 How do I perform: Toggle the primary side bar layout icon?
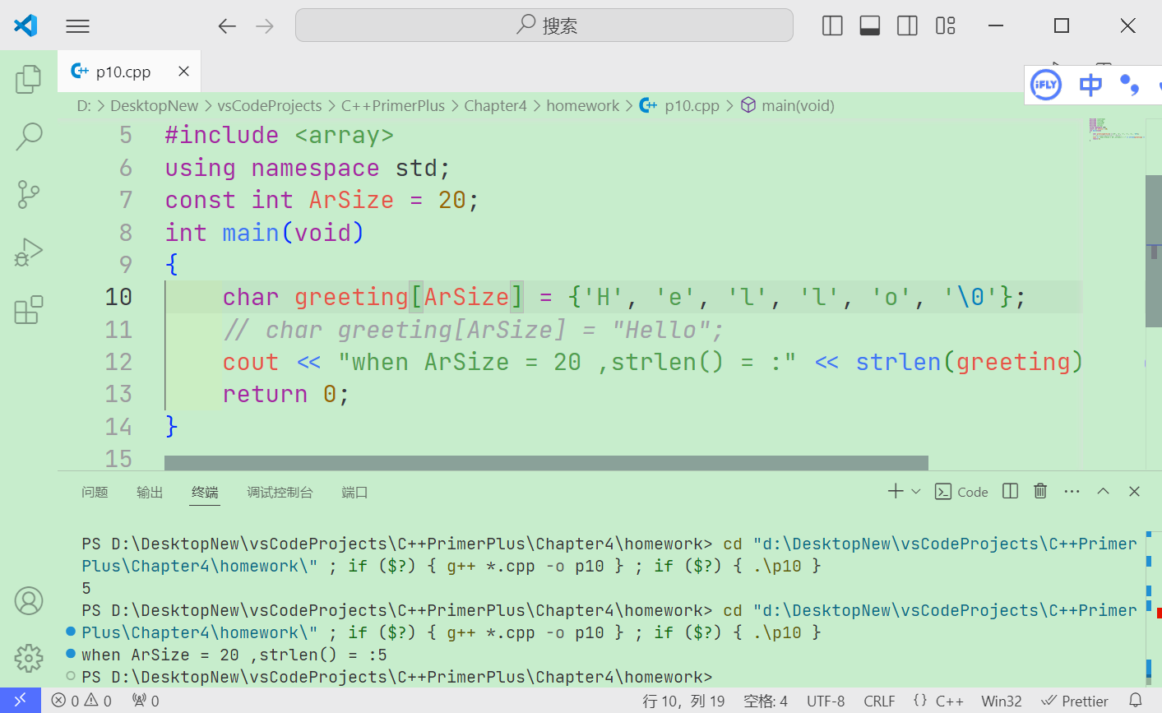coord(832,26)
